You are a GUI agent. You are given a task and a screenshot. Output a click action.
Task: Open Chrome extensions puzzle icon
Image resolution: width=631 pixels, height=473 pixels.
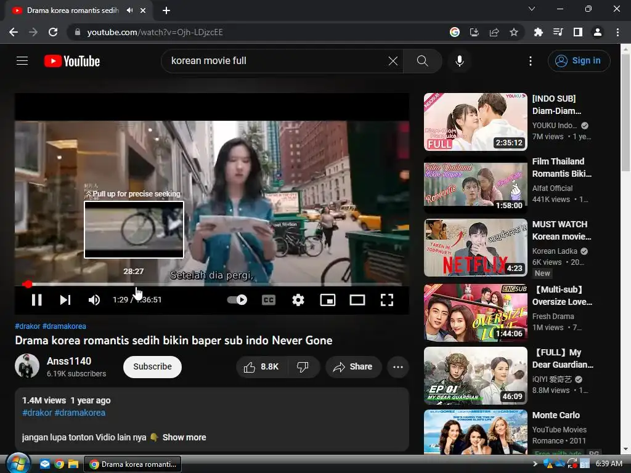pyautogui.click(x=538, y=32)
